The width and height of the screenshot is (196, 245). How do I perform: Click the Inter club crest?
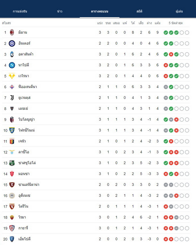click(x=12, y=43)
